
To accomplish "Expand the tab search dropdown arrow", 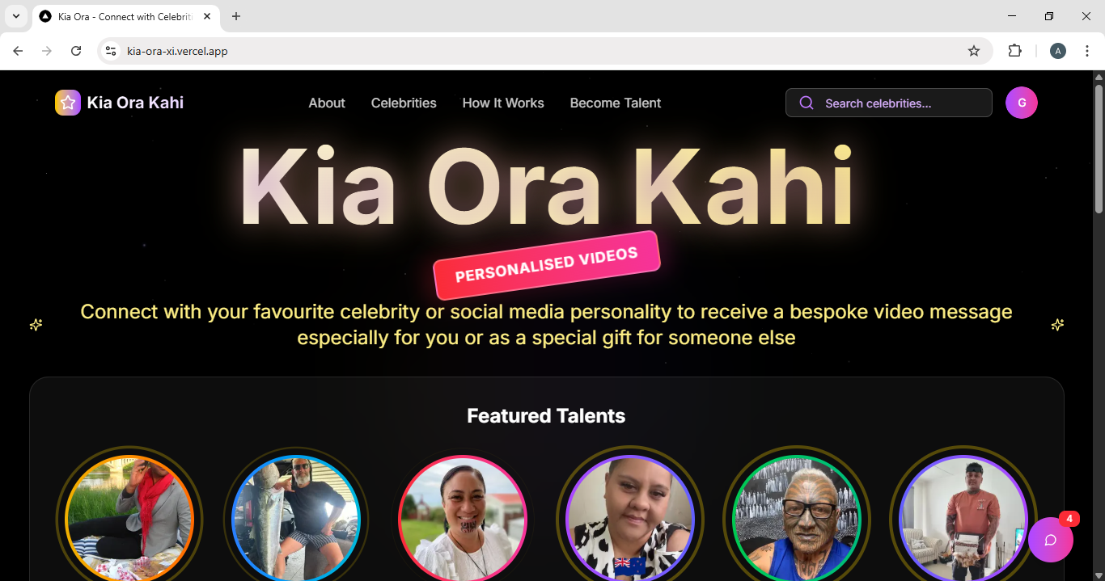I will [15, 16].
